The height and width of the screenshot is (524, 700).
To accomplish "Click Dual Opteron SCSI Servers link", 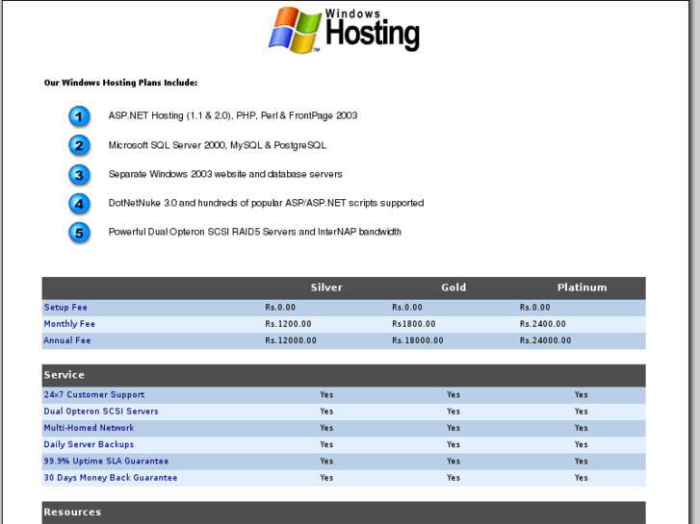I will [x=101, y=412].
